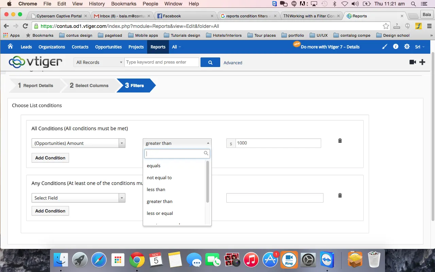
Task: Open the App Store in the Dock
Action: 270,260
